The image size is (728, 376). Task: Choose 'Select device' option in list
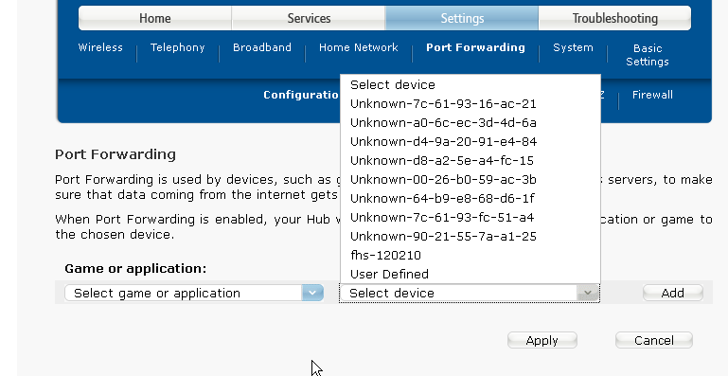point(471,84)
